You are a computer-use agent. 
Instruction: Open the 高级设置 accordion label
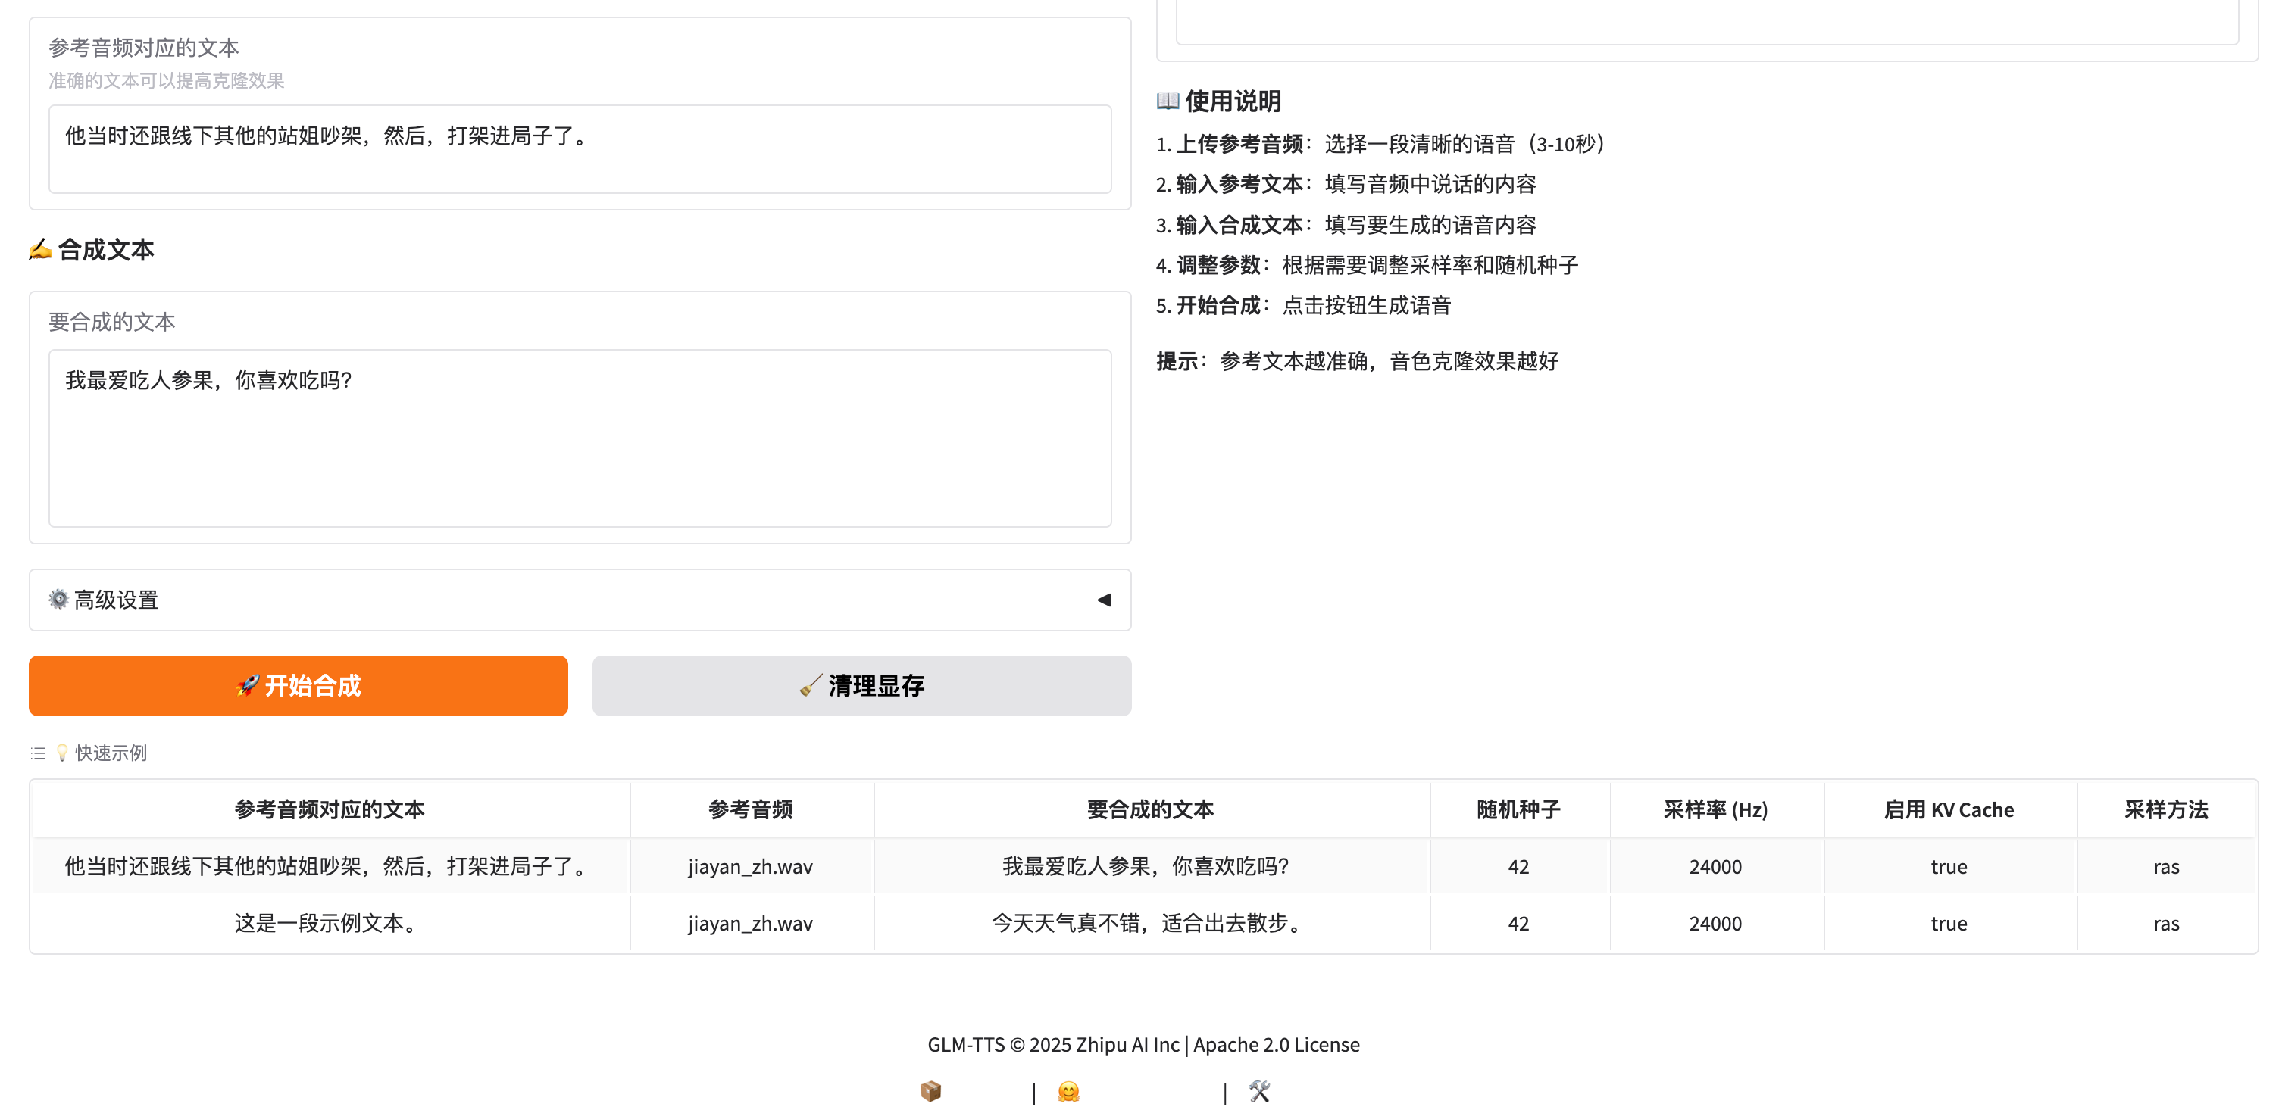pyautogui.click(x=116, y=600)
